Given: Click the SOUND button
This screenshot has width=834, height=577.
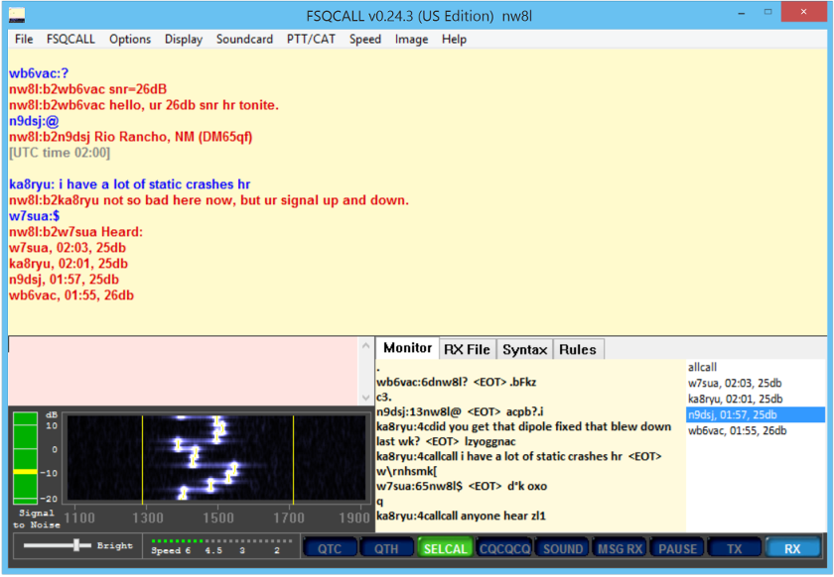Looking at the screenshot, I should [563, 549].
